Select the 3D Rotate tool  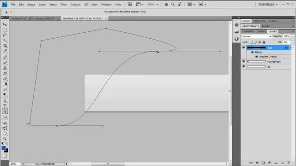coord(5,123)
